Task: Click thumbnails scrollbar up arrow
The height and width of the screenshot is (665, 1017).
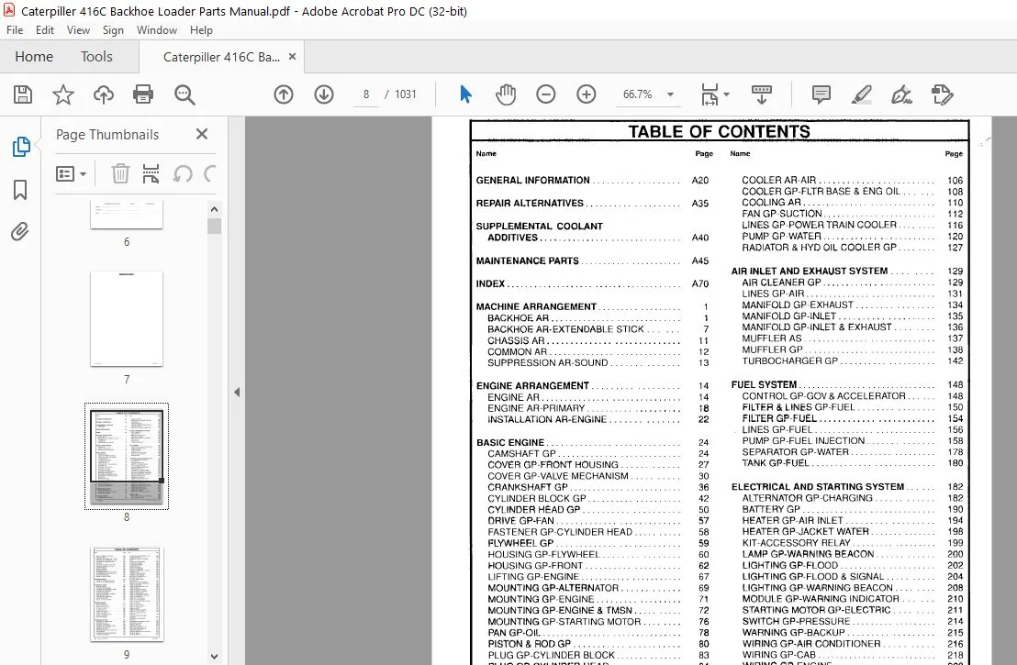Action: coord(215,209)
